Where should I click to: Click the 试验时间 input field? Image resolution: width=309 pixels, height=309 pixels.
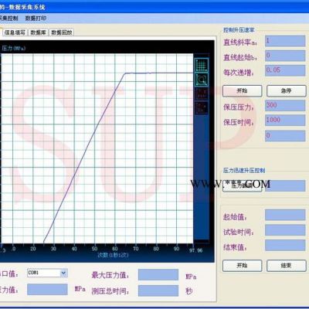coord(285,230)
